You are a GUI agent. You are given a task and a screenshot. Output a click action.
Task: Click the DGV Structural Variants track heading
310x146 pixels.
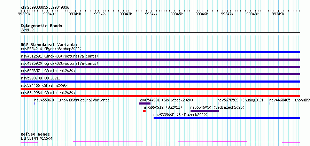click(x=49, y=45)
